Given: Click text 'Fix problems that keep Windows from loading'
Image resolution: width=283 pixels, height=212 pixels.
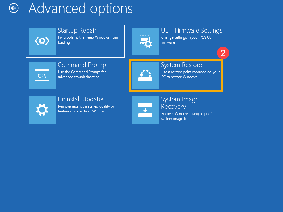Looking at the screenshot, I should (88, 40).
